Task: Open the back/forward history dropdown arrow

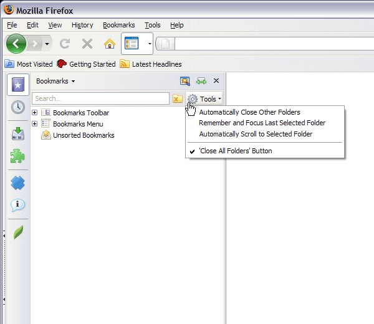Action: tap(47, 44)
